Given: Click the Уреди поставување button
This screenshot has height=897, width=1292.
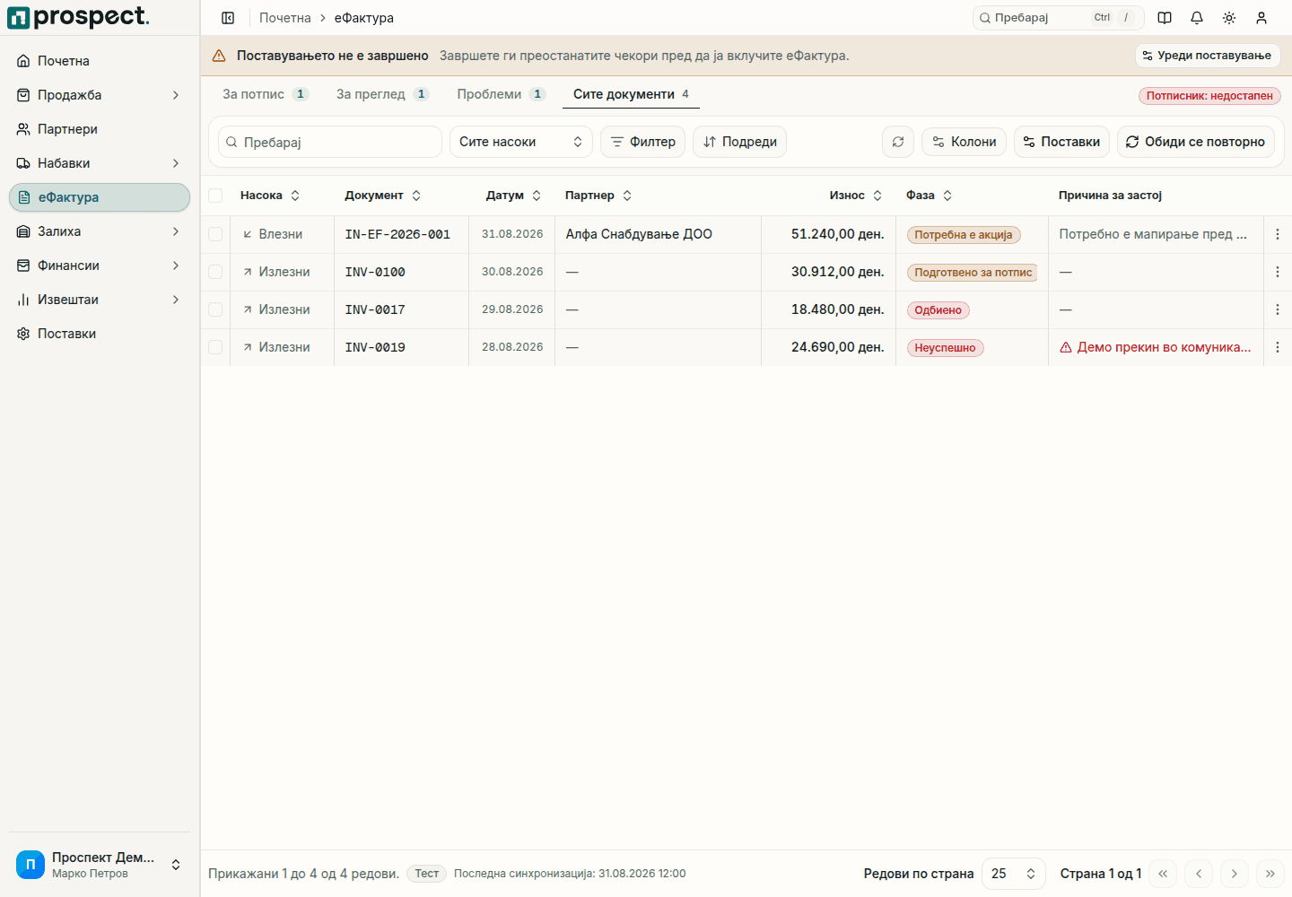Looking at the screenshot, I should point(1208,56).
